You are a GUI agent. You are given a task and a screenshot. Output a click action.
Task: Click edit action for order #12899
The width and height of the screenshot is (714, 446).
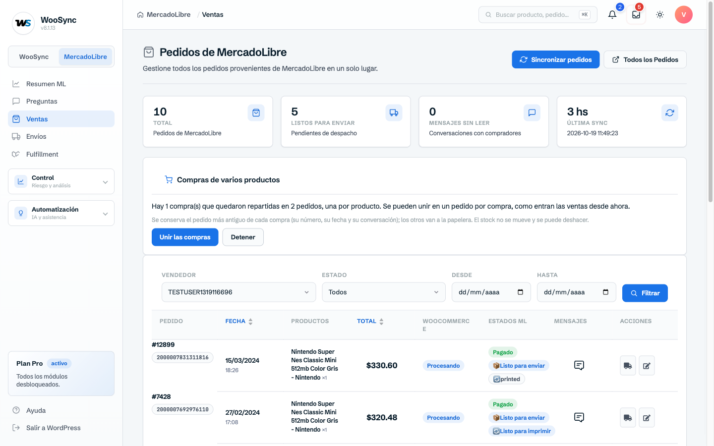(x=647, y=366)
